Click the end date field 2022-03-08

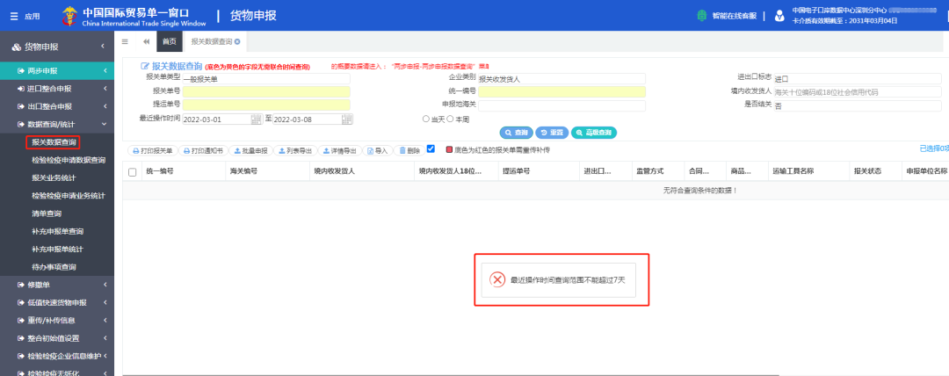click(x=307, y=119)
